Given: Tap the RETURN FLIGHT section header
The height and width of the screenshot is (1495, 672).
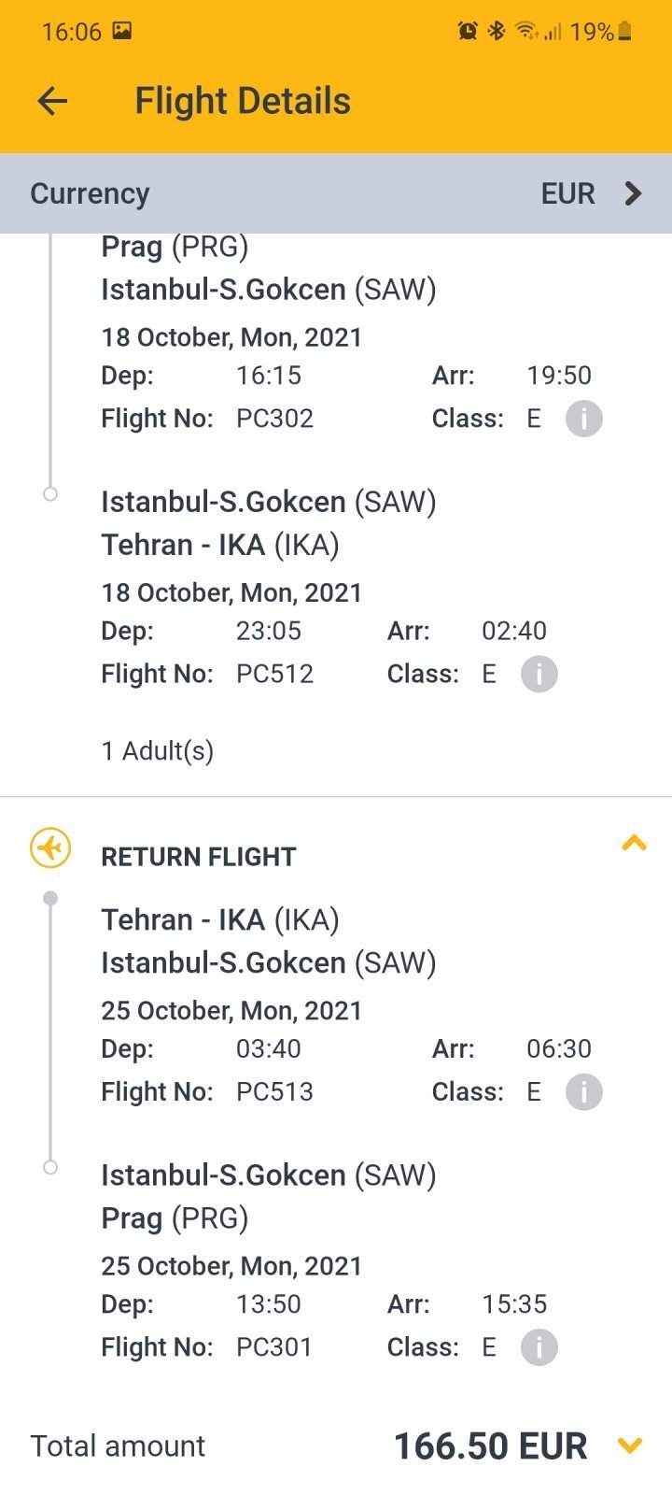Looking at the screenshot, I should [x=198, y=857].
